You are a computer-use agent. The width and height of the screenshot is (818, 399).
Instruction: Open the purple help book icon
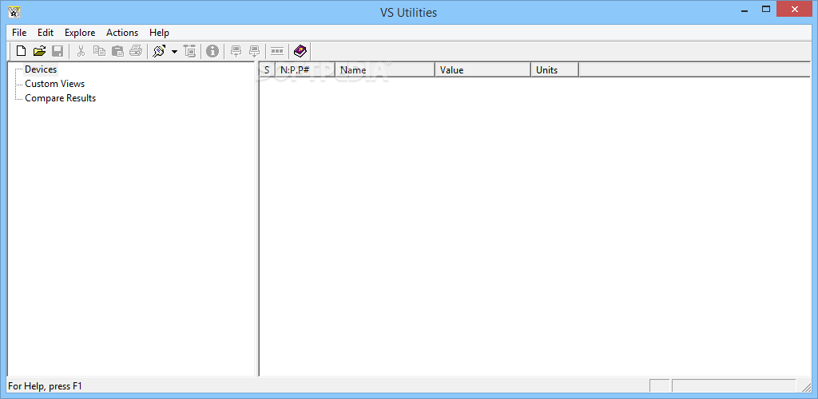click(300, 51)
